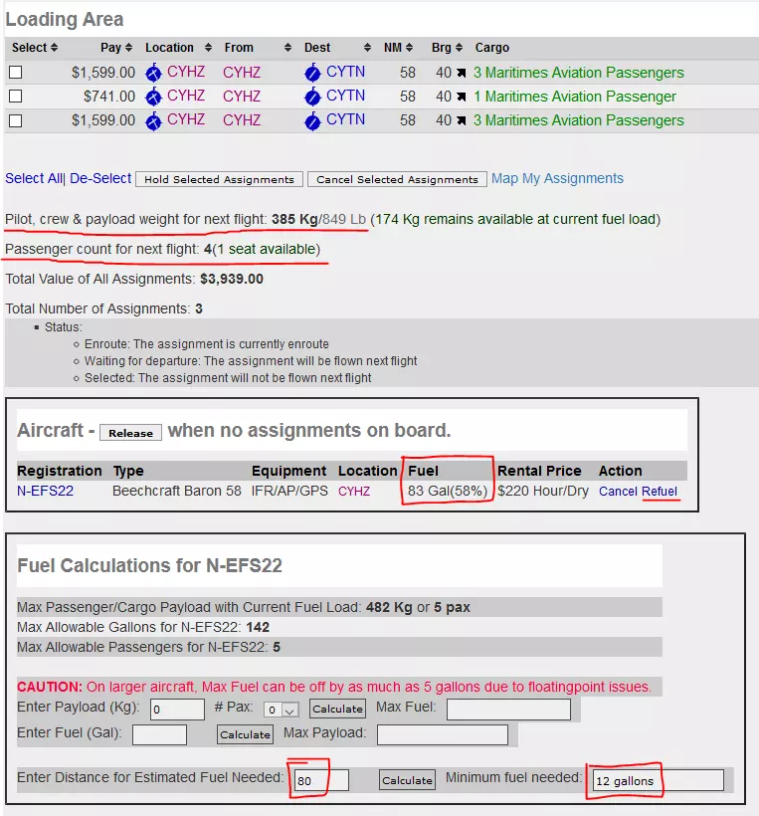
Task: Open the aircraft Location CYHZ link
Action: 354,492
